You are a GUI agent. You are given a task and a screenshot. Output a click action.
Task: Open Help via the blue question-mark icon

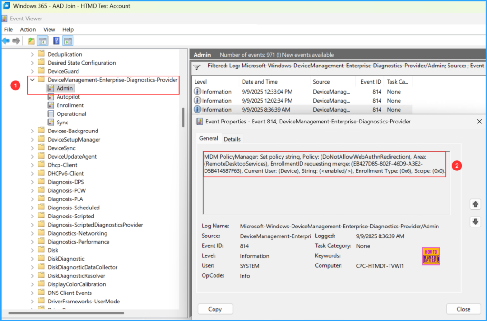[x=56, y=41]
